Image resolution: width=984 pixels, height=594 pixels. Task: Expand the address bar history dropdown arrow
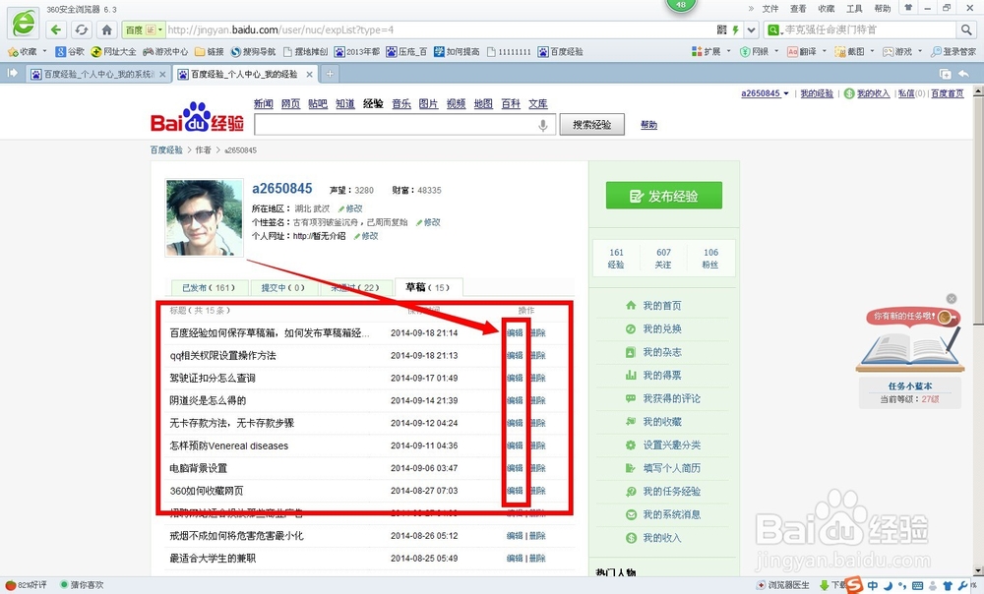[751, 30]
